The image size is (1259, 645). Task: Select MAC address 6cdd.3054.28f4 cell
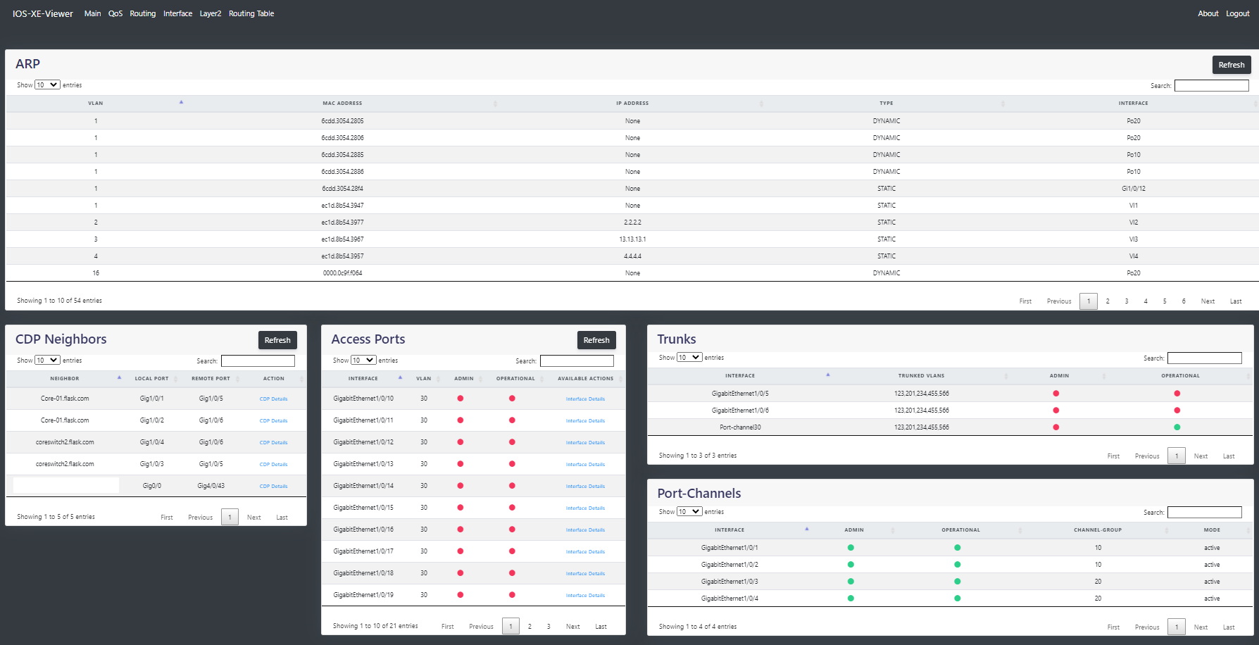(x=342, y=189)
